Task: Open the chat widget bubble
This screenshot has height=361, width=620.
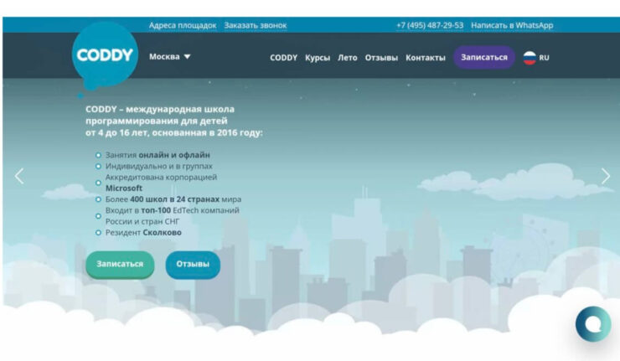Action: (x=593, y=323)
